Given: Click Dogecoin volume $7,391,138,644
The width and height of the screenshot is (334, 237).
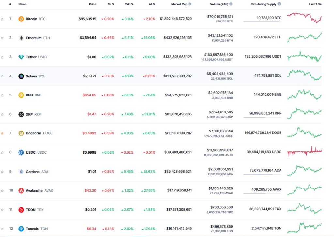Looking at the screenshot, I should [x=221, y=131].
